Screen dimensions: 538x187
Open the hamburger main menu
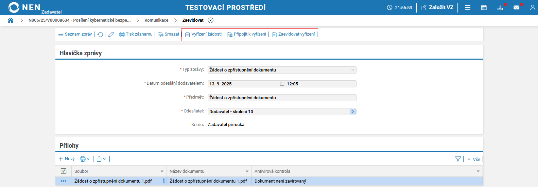pos(468,7)
